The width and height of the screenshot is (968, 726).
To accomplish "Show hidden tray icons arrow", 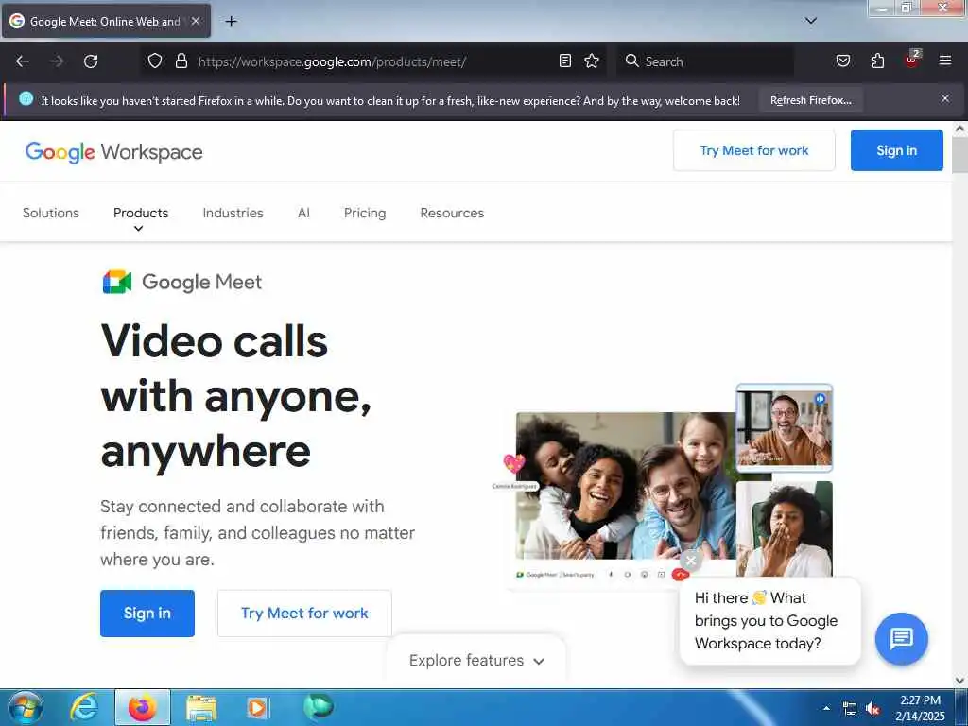I will (826, 708).
